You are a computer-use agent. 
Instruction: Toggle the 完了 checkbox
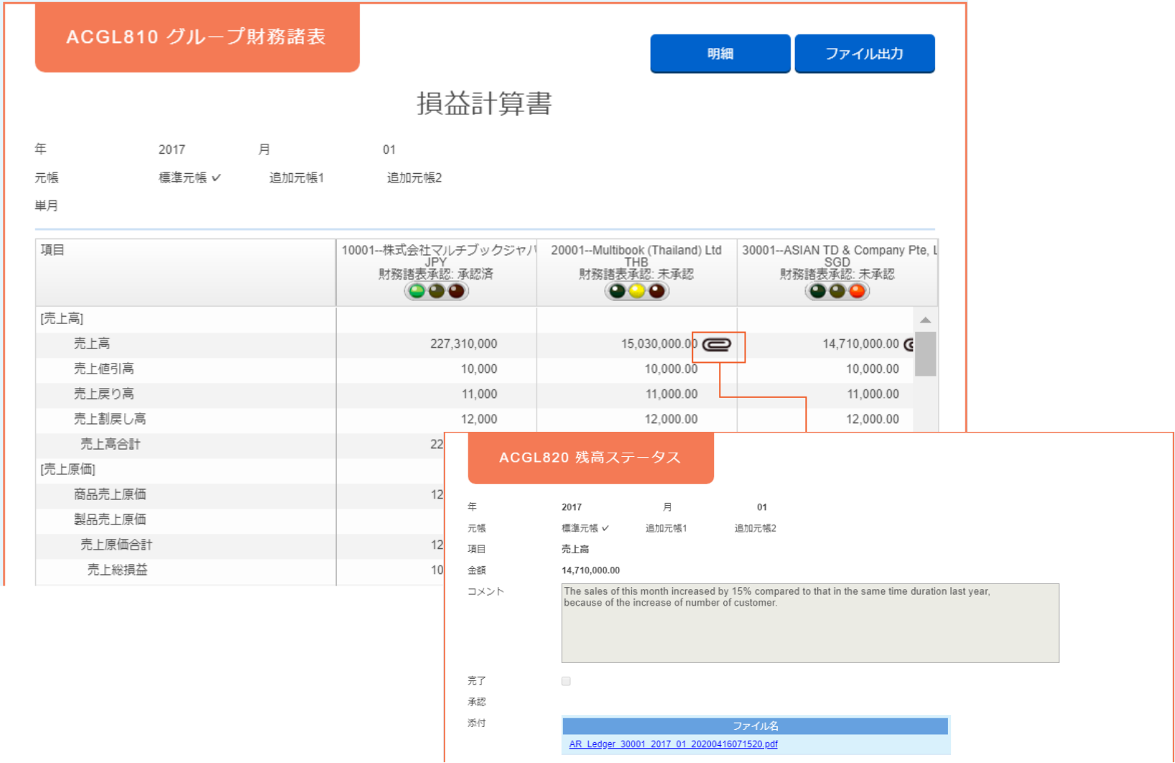point(566,681)
